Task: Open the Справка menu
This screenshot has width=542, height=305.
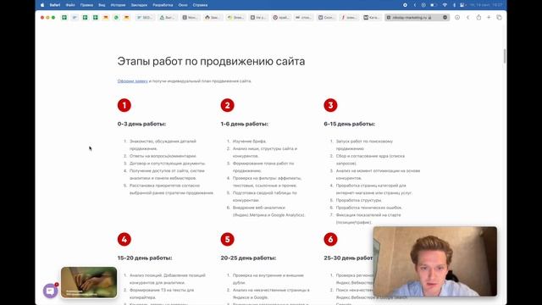Action: [200, 5]
